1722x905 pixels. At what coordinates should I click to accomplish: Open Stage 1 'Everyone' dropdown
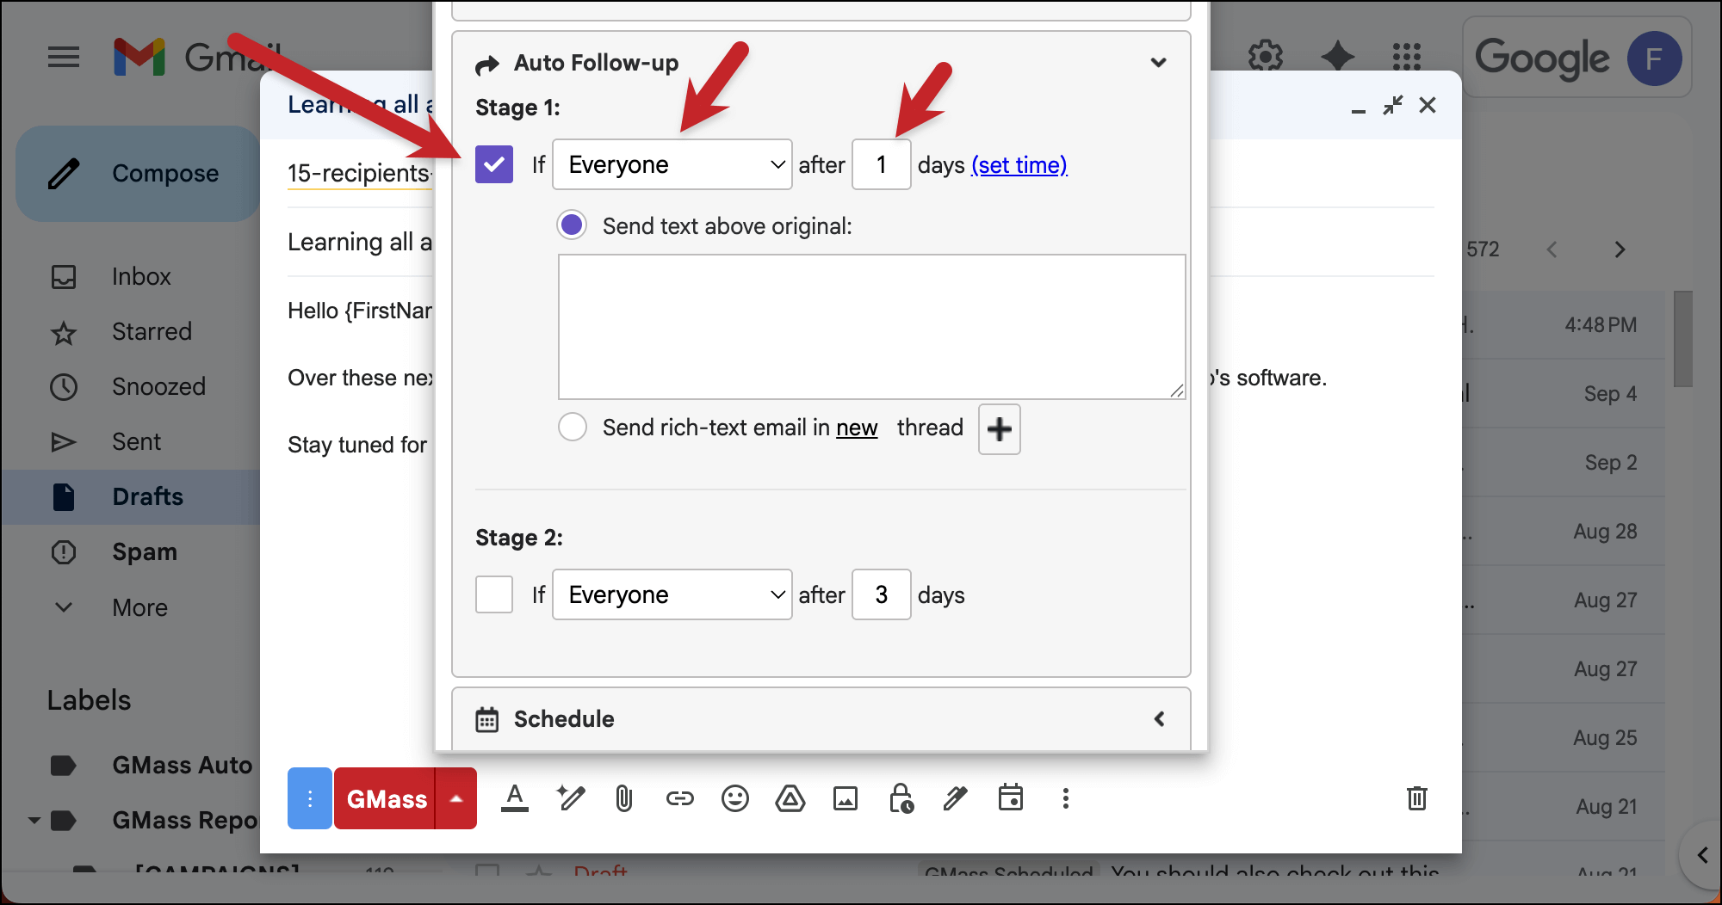pos(672,164)
